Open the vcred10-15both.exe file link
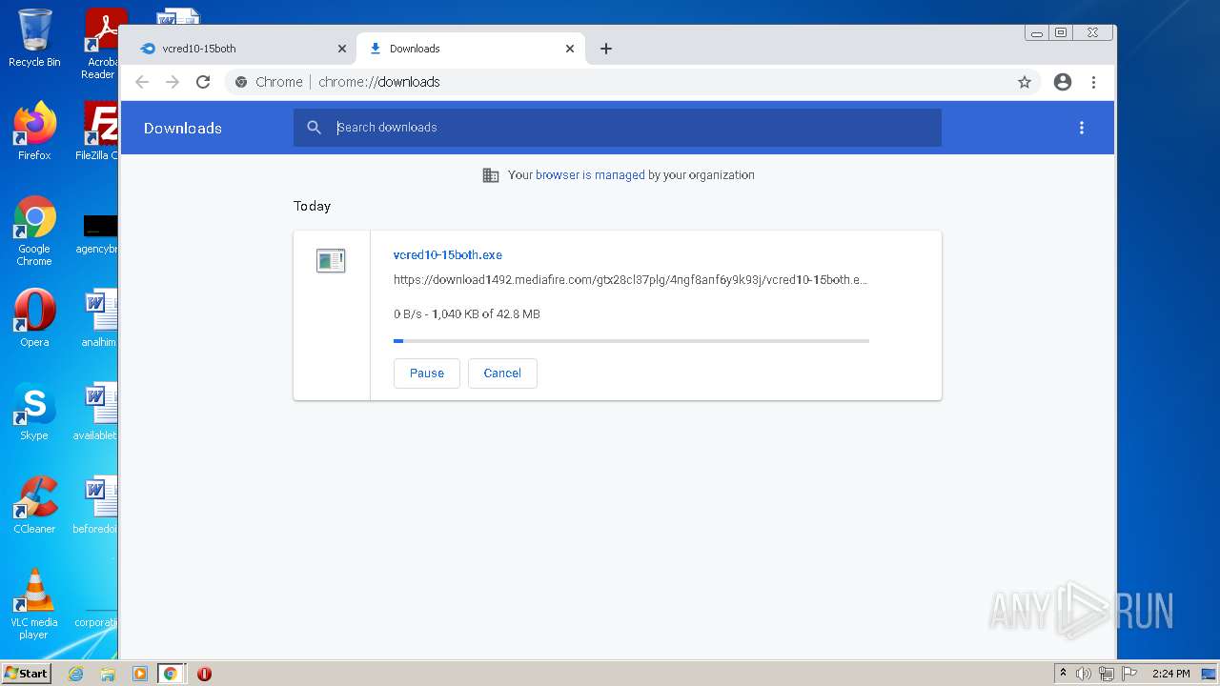This screenshot has height=686, width=1220. click(x=448, y=255)
